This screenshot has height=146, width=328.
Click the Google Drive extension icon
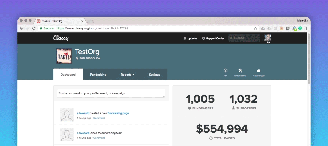(269, 28)
